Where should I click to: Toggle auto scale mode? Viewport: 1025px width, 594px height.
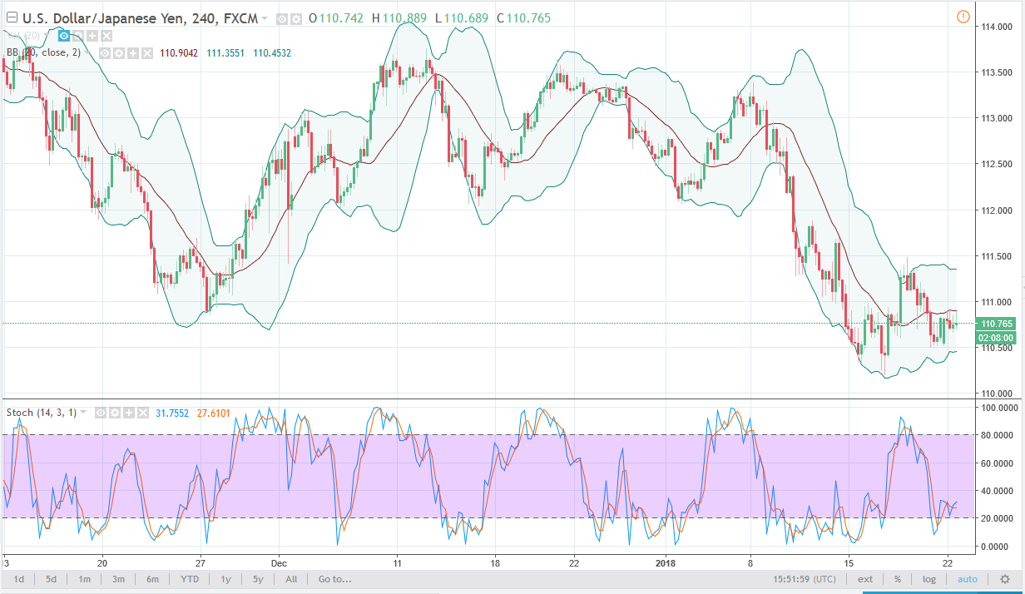click(967, 579)
